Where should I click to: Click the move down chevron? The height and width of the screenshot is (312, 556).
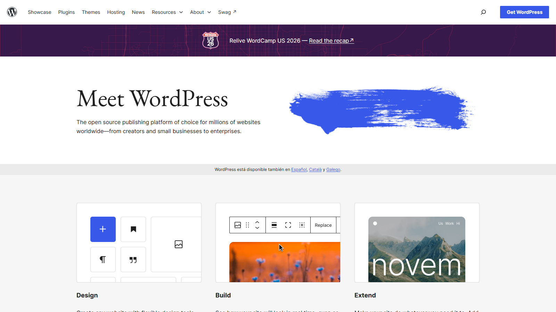[257, 228]
